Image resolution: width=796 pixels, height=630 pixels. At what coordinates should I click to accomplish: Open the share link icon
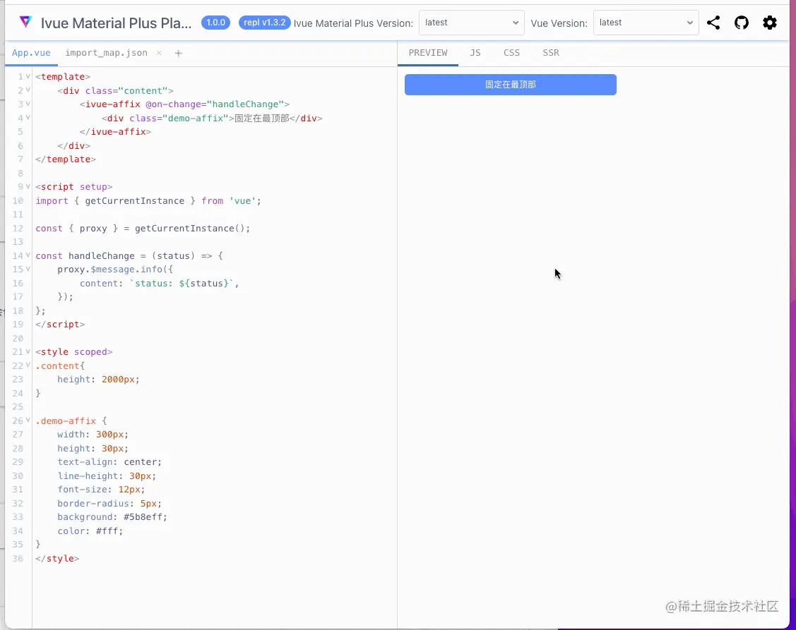coord(713,23)
